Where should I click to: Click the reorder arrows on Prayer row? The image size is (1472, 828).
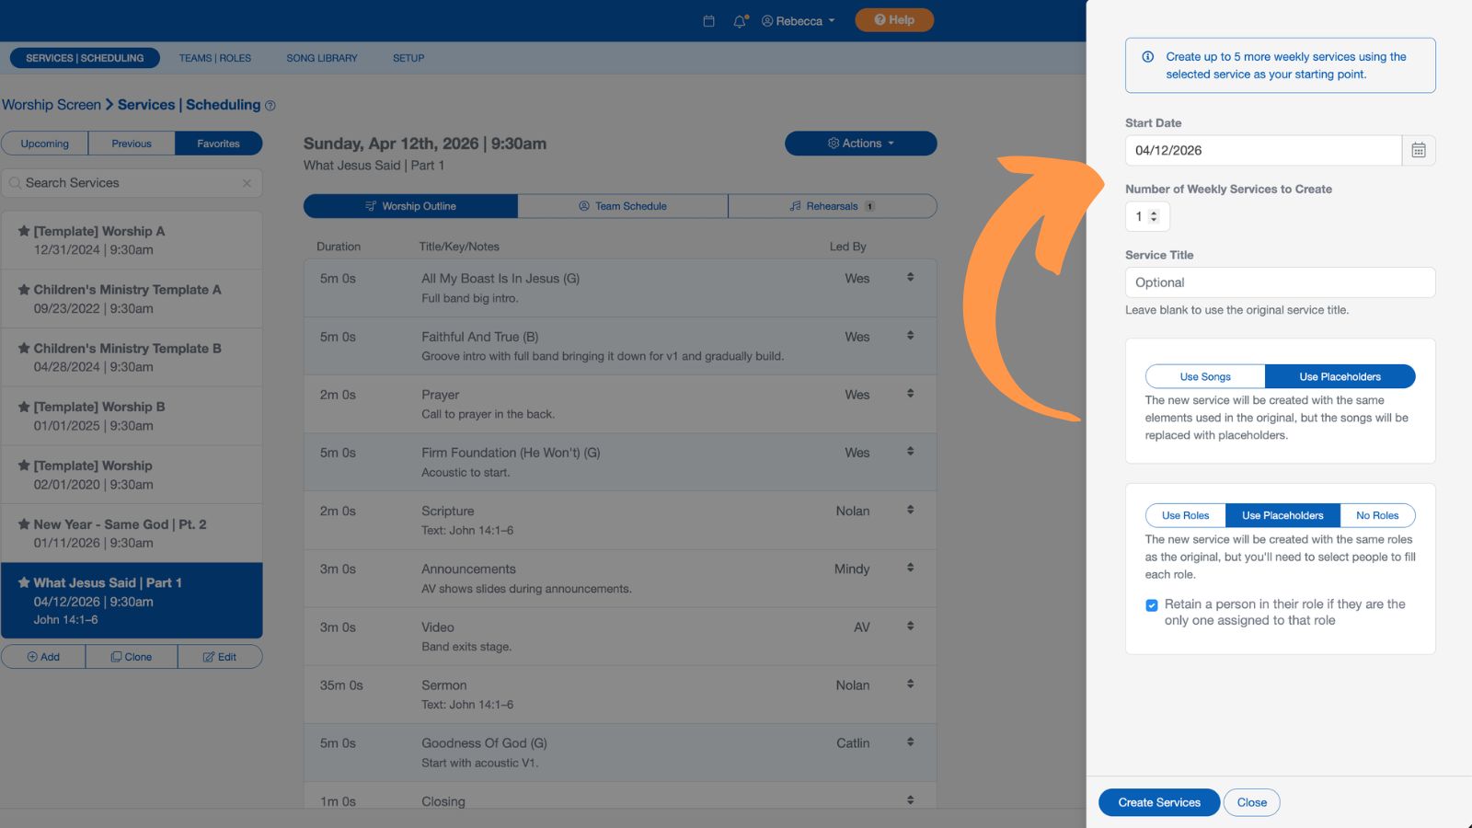910,394
